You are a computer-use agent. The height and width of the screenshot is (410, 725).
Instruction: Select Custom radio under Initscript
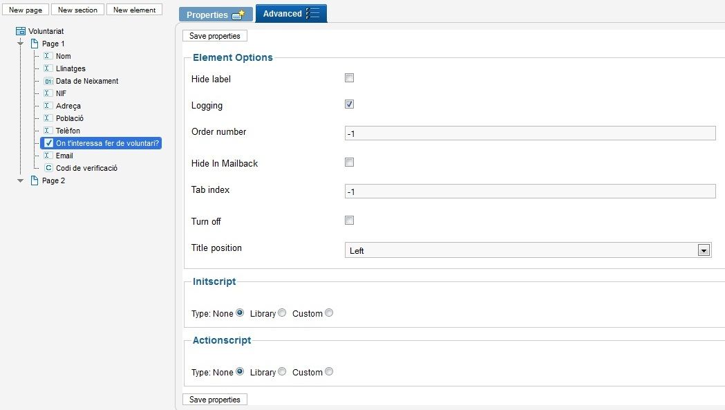tap(329, 313)
